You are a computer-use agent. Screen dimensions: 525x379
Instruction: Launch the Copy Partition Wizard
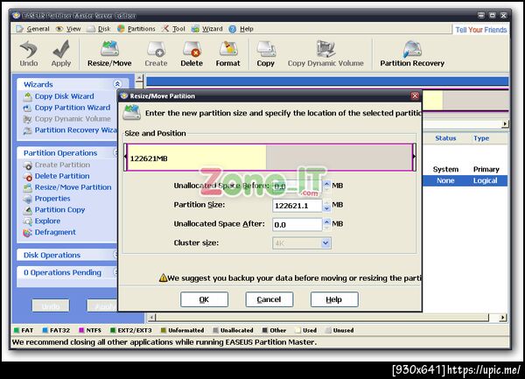tap(67, 108)
